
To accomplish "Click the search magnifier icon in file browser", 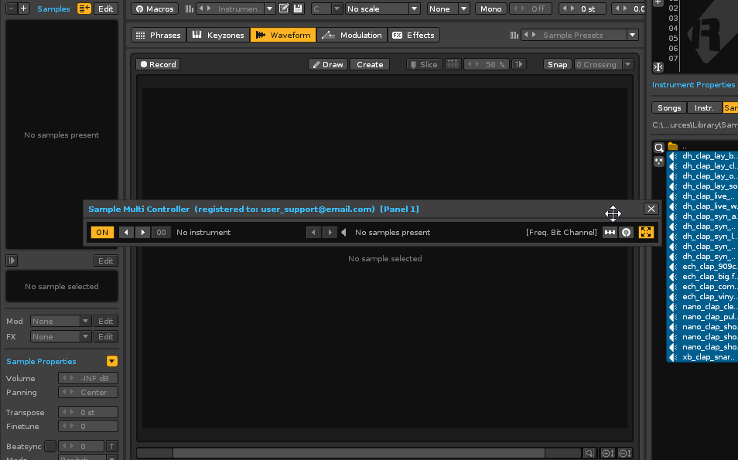I will [x=658, y=147].
